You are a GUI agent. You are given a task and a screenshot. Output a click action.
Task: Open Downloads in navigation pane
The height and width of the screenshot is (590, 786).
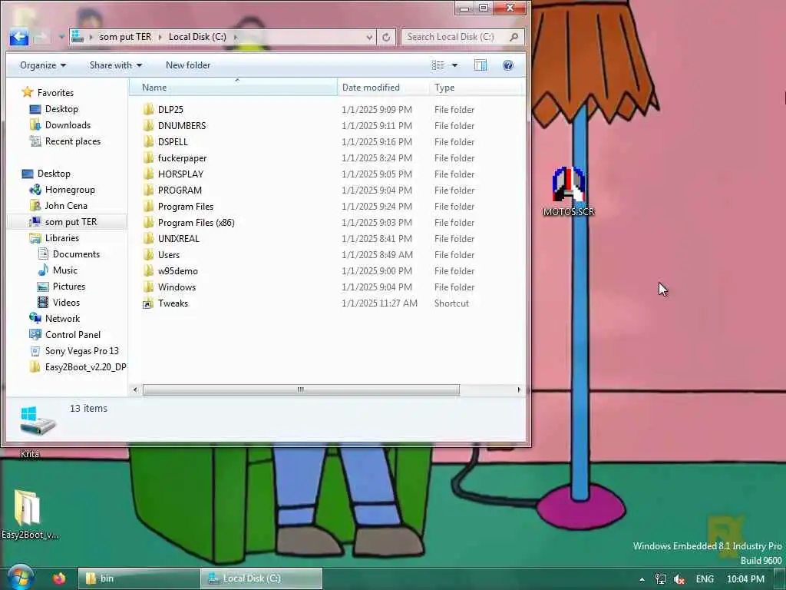60,125
